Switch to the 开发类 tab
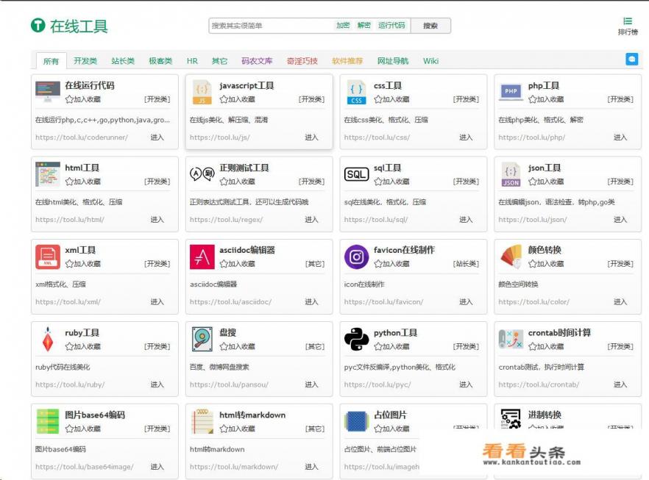The width and height of the screenshot is (649, 480). point(85,61)
